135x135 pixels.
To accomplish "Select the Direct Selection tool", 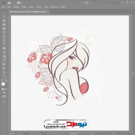I will click(x=4, y=21).
